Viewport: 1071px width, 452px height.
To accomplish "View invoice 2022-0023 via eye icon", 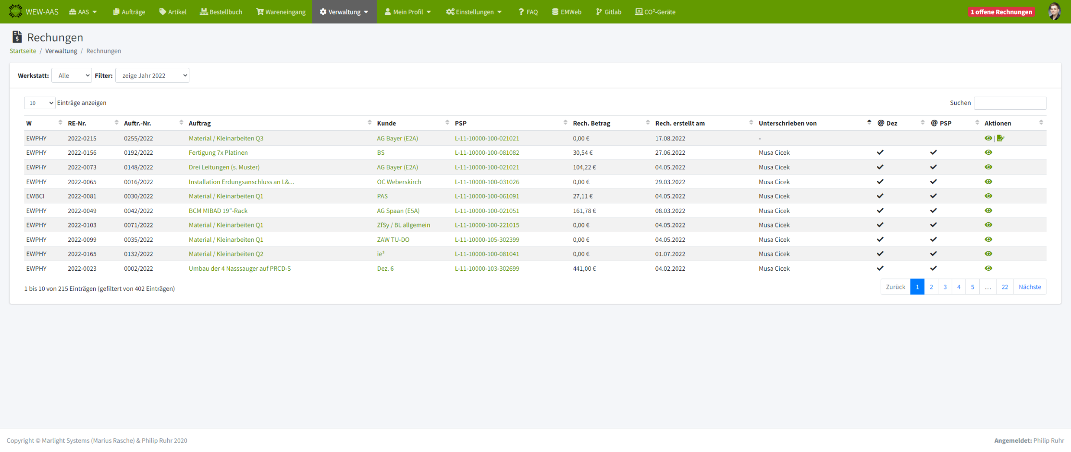I will pos(988,268).
